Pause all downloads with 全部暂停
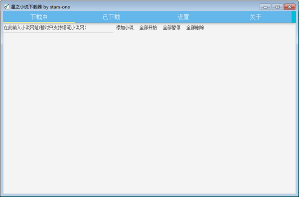 point(171,28)
